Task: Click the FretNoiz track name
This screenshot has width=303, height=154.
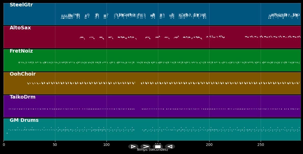Action: 21,51
